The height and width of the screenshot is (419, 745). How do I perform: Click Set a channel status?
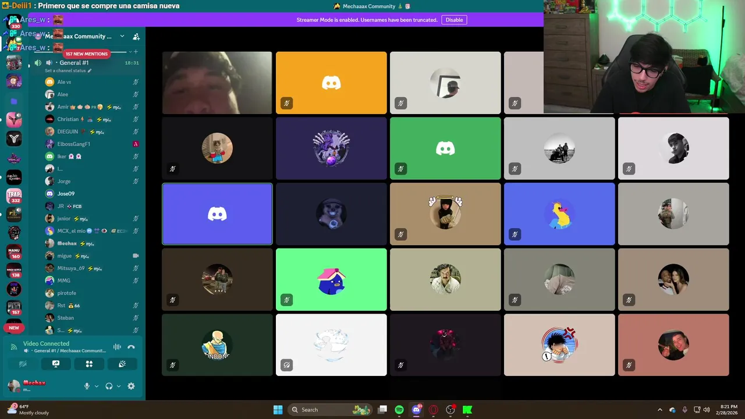point(65,70)
